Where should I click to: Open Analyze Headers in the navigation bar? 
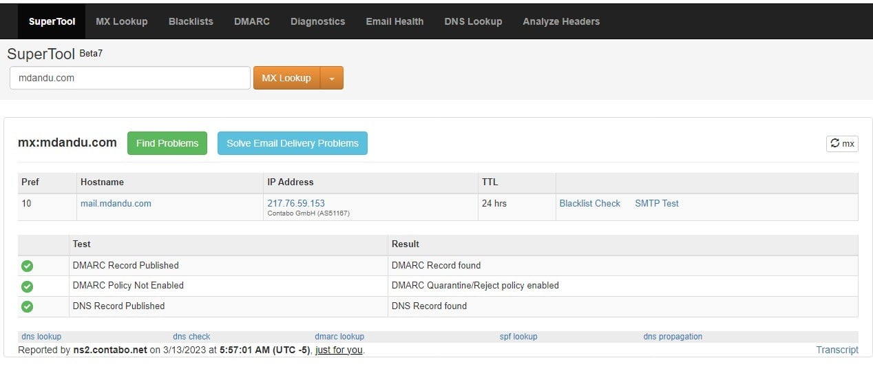(x=561, y=21)
